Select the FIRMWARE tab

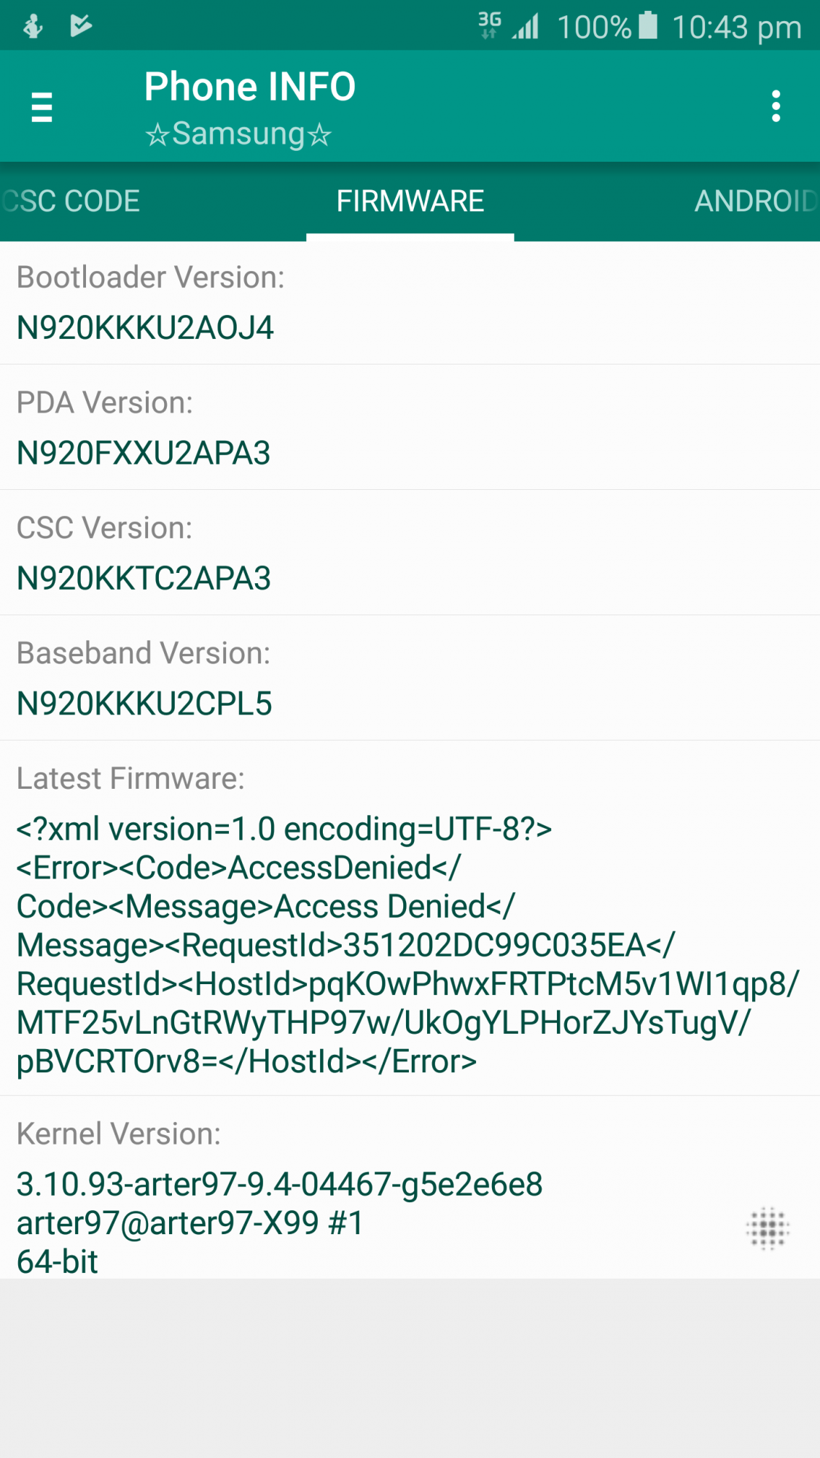[410, 201]
